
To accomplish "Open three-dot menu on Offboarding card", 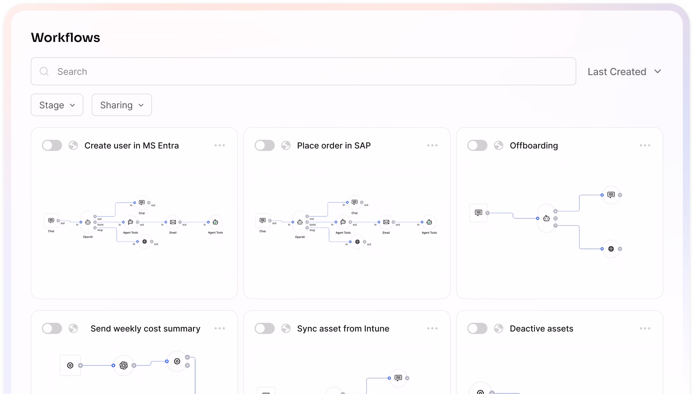I will (x=645, y=145).
